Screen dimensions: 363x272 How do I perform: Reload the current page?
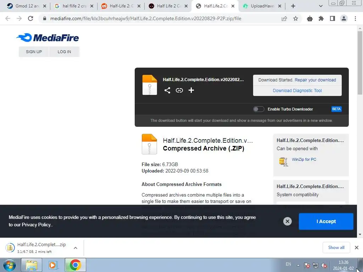pos(30,18)
